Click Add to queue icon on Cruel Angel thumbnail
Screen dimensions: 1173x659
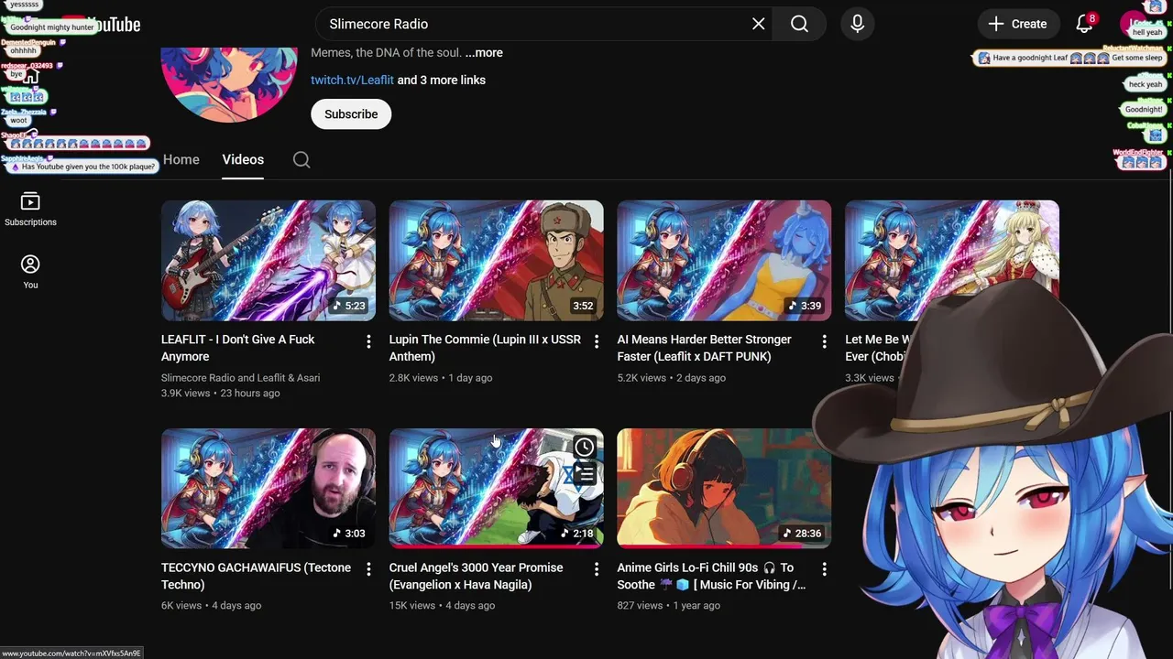click(x=584, y=474)
